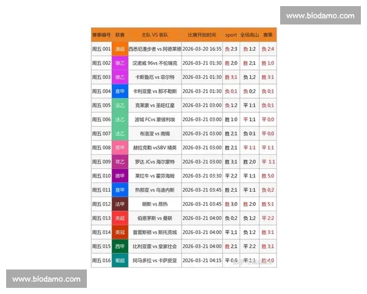Click the match 比利亚雷 vs 皇家社会

155,246
